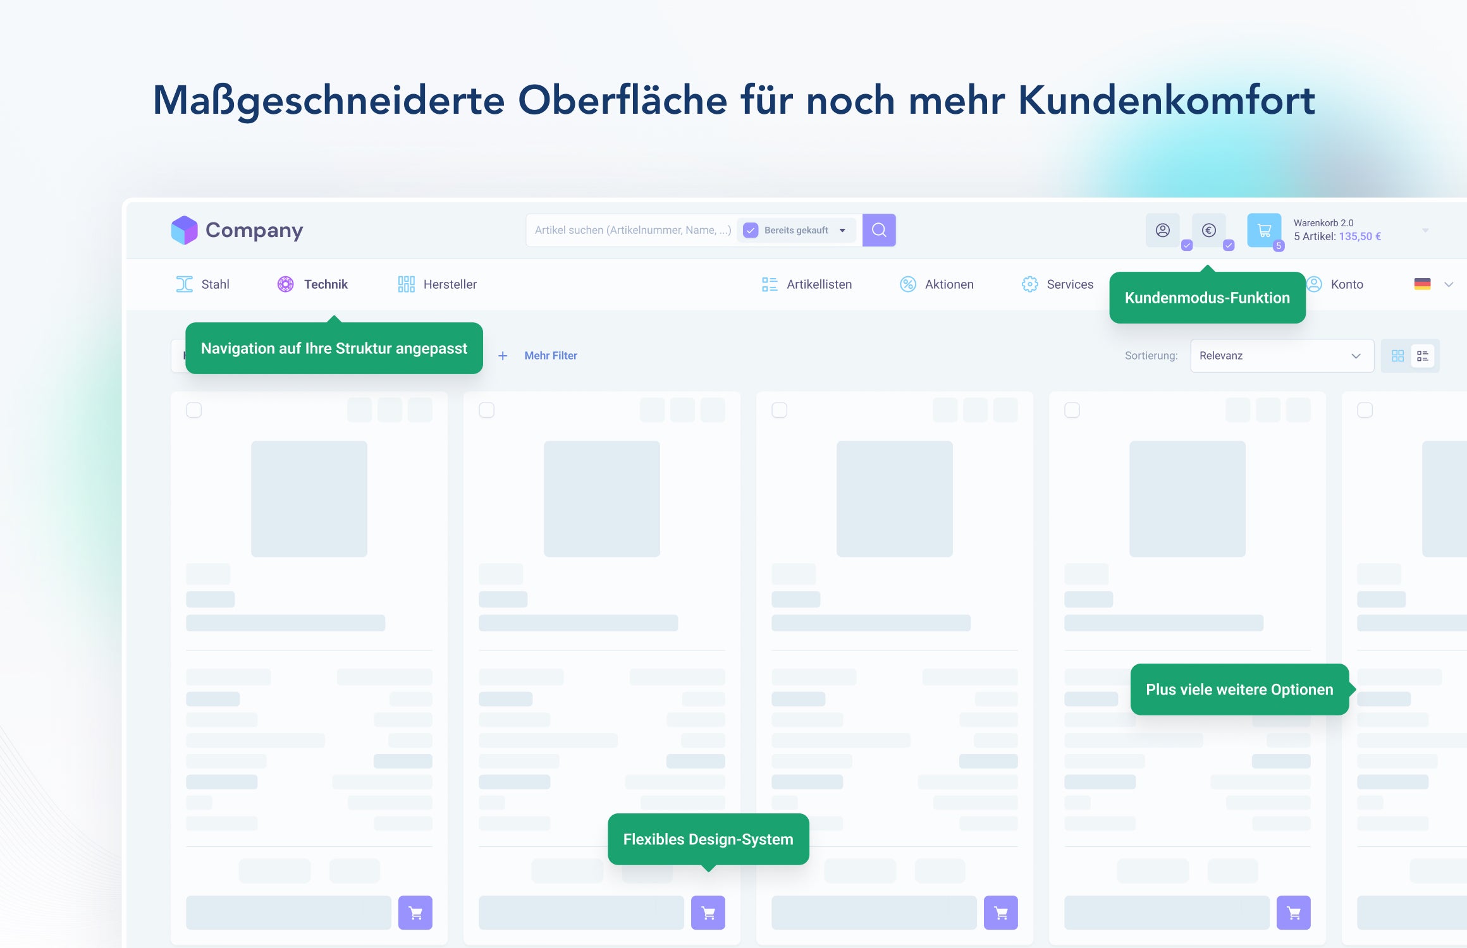The image size is (1467, 948).
Task: Expand the Warenkorb 2.0 dropdown arrow
Action: (x=1425, y=230)
